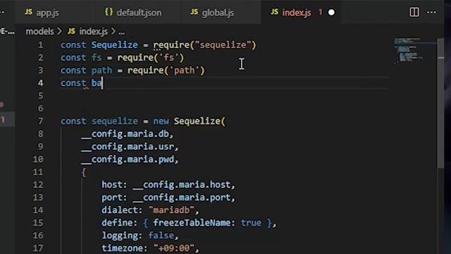The width and height of the screenshot is (451, 254).
Task: Open the More Actions ellipsis menu
Action: (431, 13)
